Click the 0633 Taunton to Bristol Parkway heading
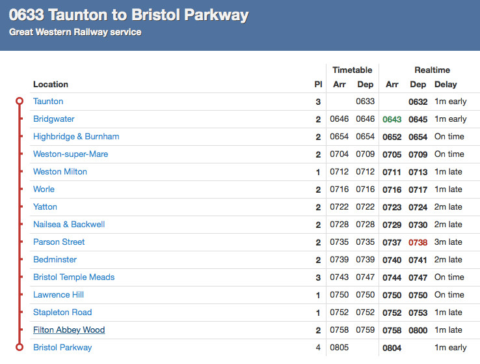480x364 pixels. (129, 15)
